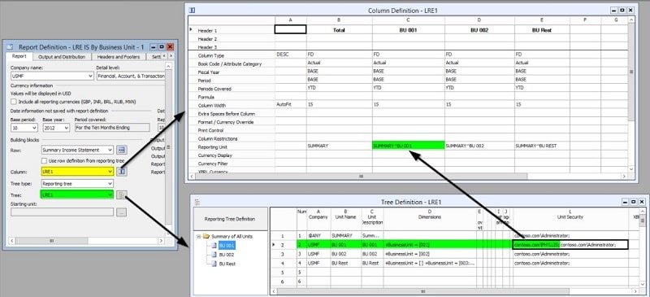Viewport: 650px width, 297px height.
Task: Click the Report Definition window title icon
Action: point(11,47)
